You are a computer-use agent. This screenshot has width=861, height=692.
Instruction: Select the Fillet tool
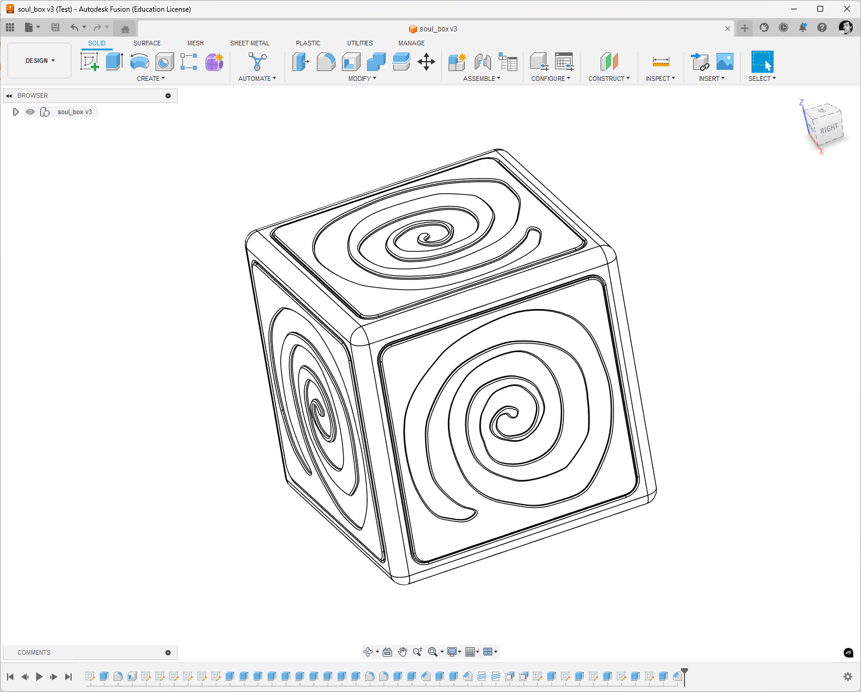point(326,62)
